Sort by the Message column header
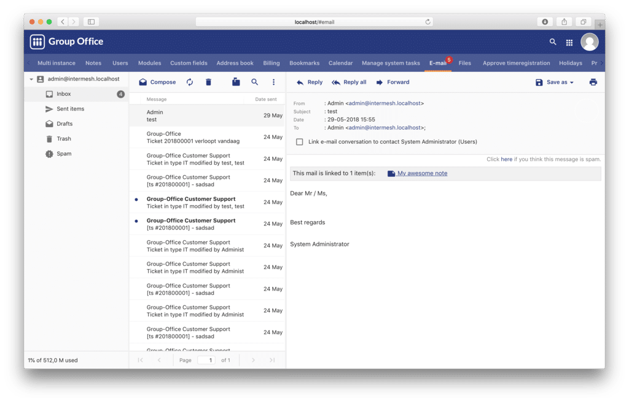 coord(157,99)
